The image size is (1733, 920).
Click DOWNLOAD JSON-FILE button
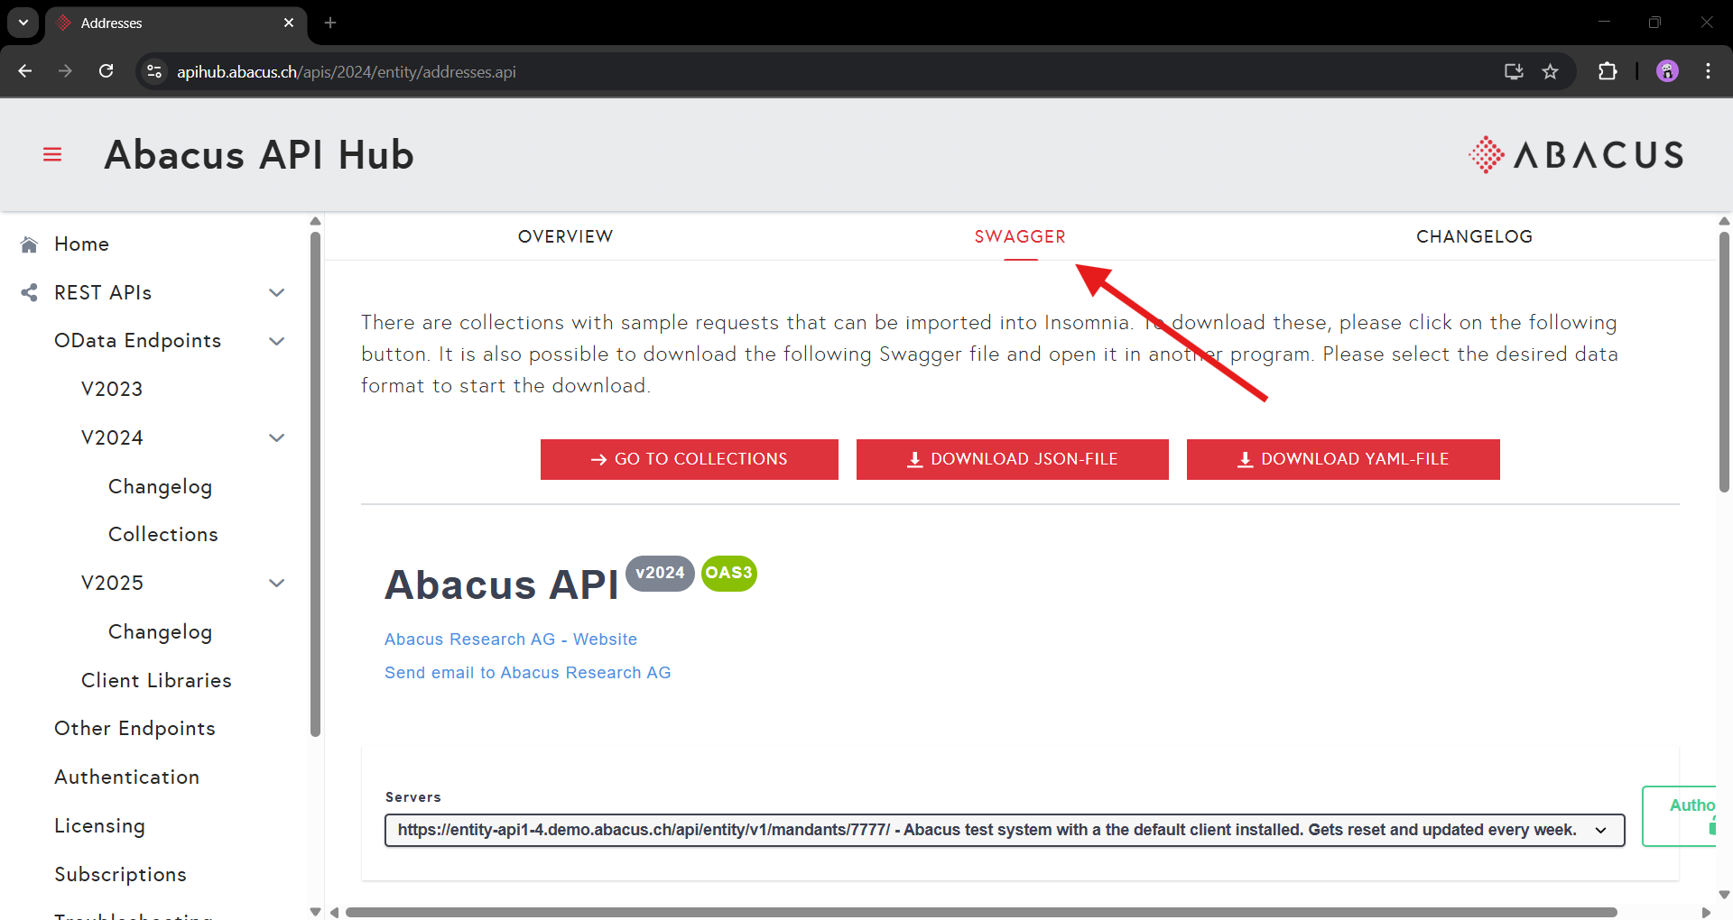[x=1013, y=459]
